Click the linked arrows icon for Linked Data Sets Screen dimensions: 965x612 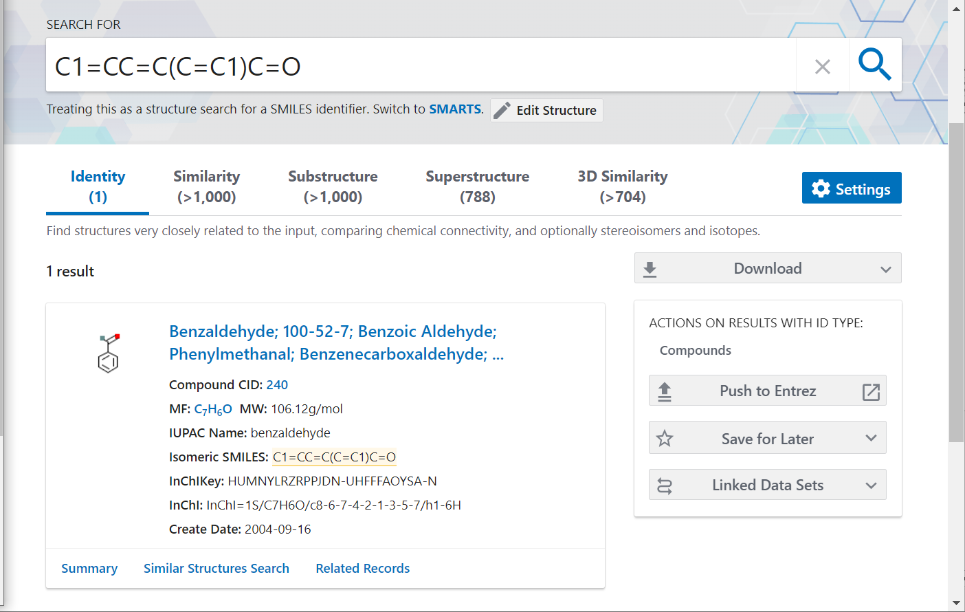pos(664,485)
